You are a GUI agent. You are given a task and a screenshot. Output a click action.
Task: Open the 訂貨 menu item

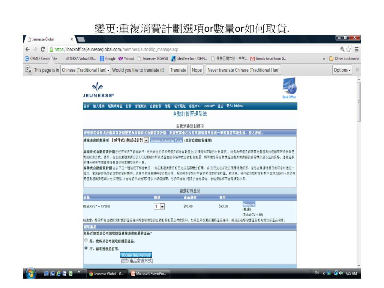[x=129, y=106]
